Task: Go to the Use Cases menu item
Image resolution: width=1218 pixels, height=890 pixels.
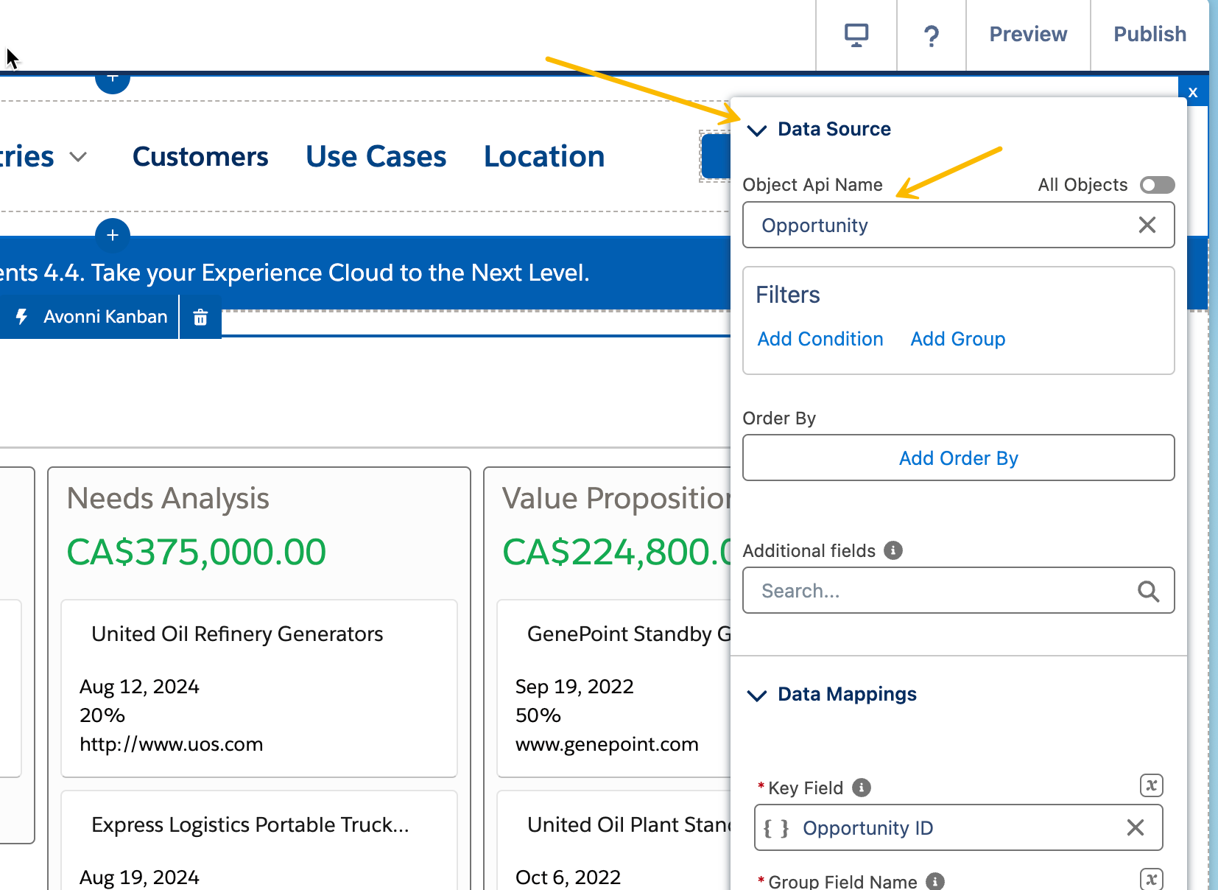Action: click(376, 157)
